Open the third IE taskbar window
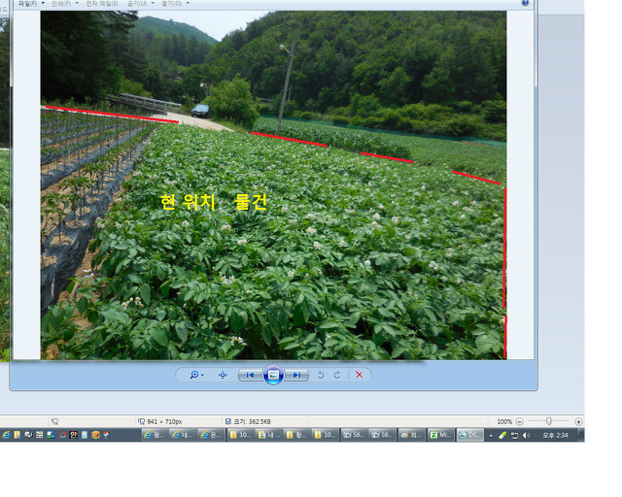This screenshot has height=497, width=622. click(211, 435)
